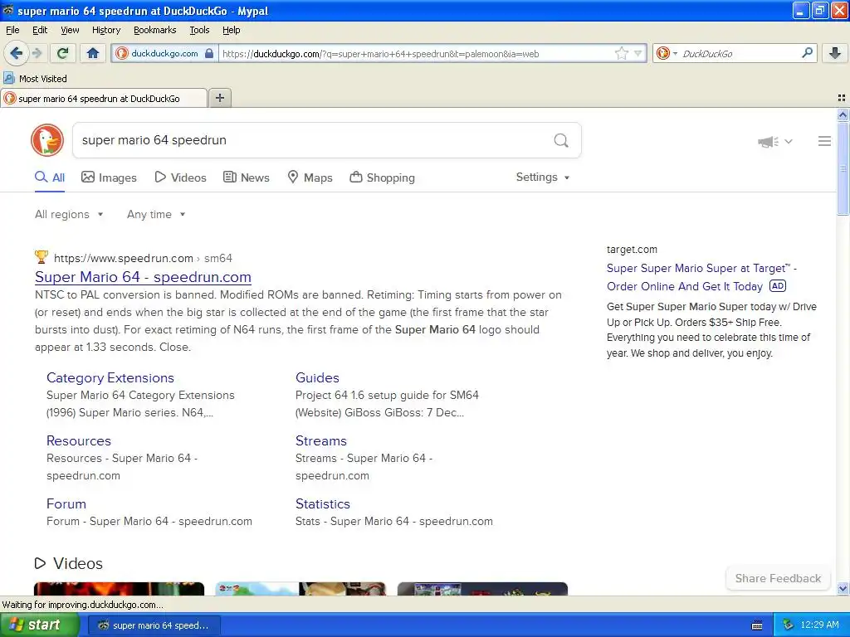Open the Tools menu

click(199, 30)
